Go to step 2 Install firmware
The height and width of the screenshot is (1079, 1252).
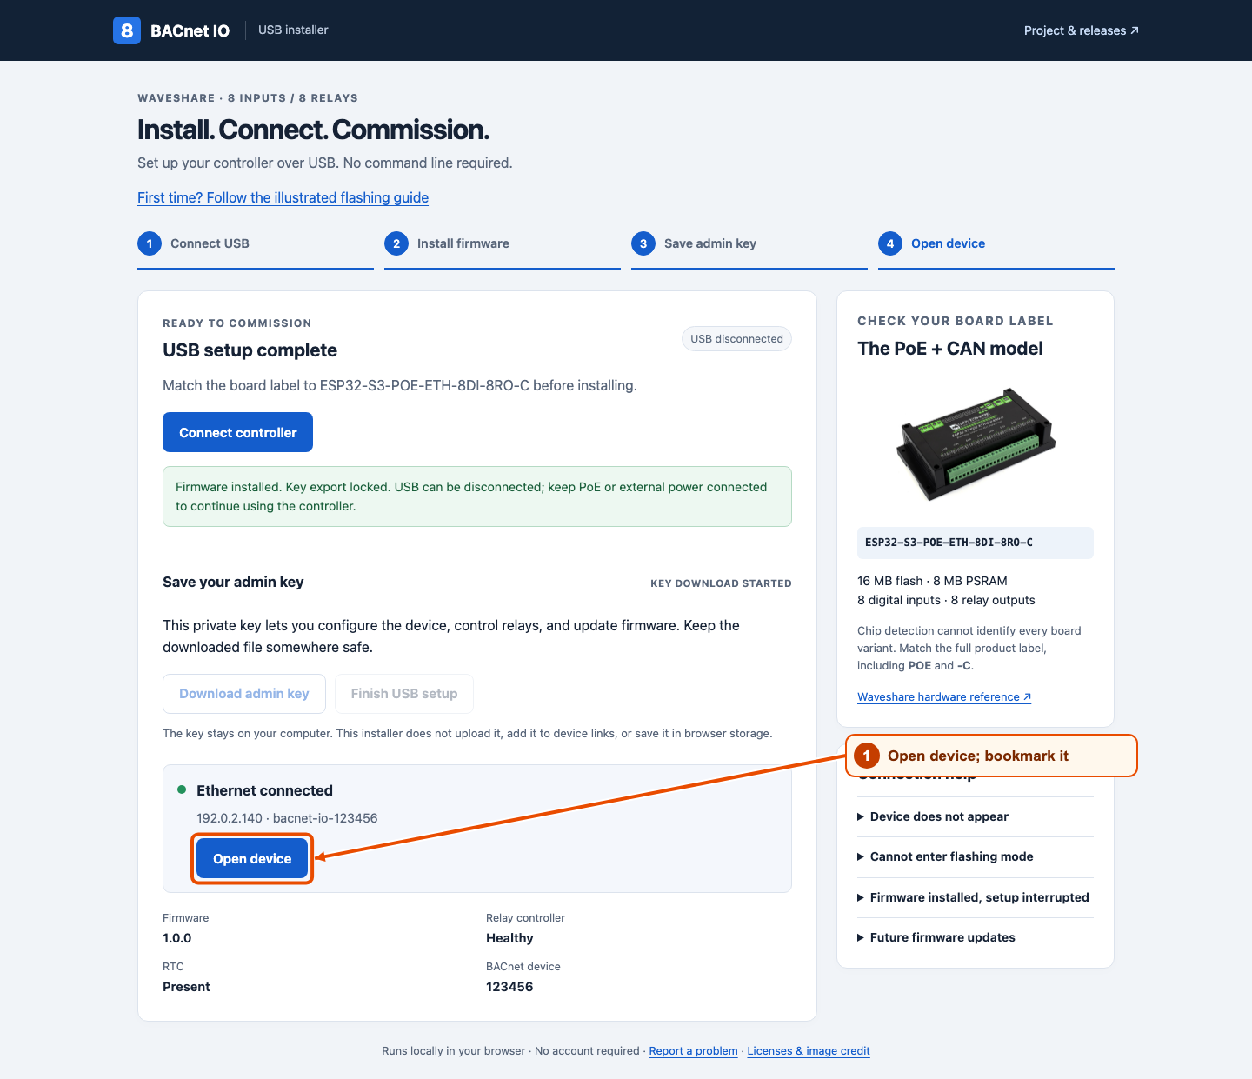point(503,243)
